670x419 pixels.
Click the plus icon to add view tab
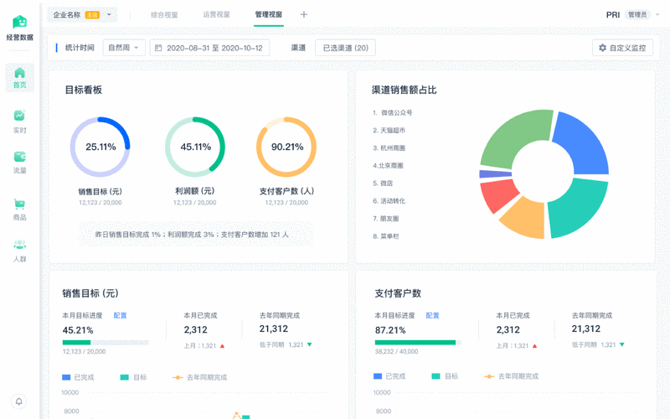click(304, 14)
